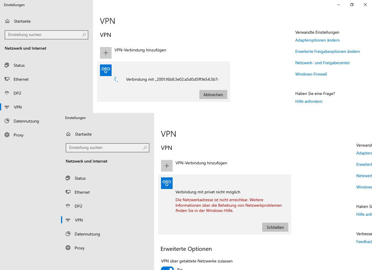The height and width of the screenshot is (270, 372).
Task: Open Netzwerk- und Freigabecenter link
Action: click(323, 63)
